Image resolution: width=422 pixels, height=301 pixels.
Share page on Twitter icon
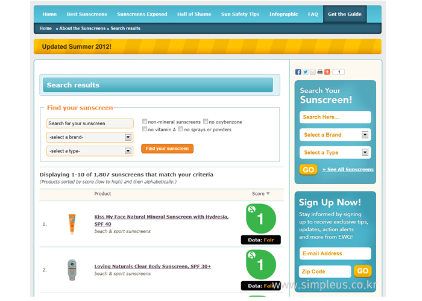[x=305, y=72]
